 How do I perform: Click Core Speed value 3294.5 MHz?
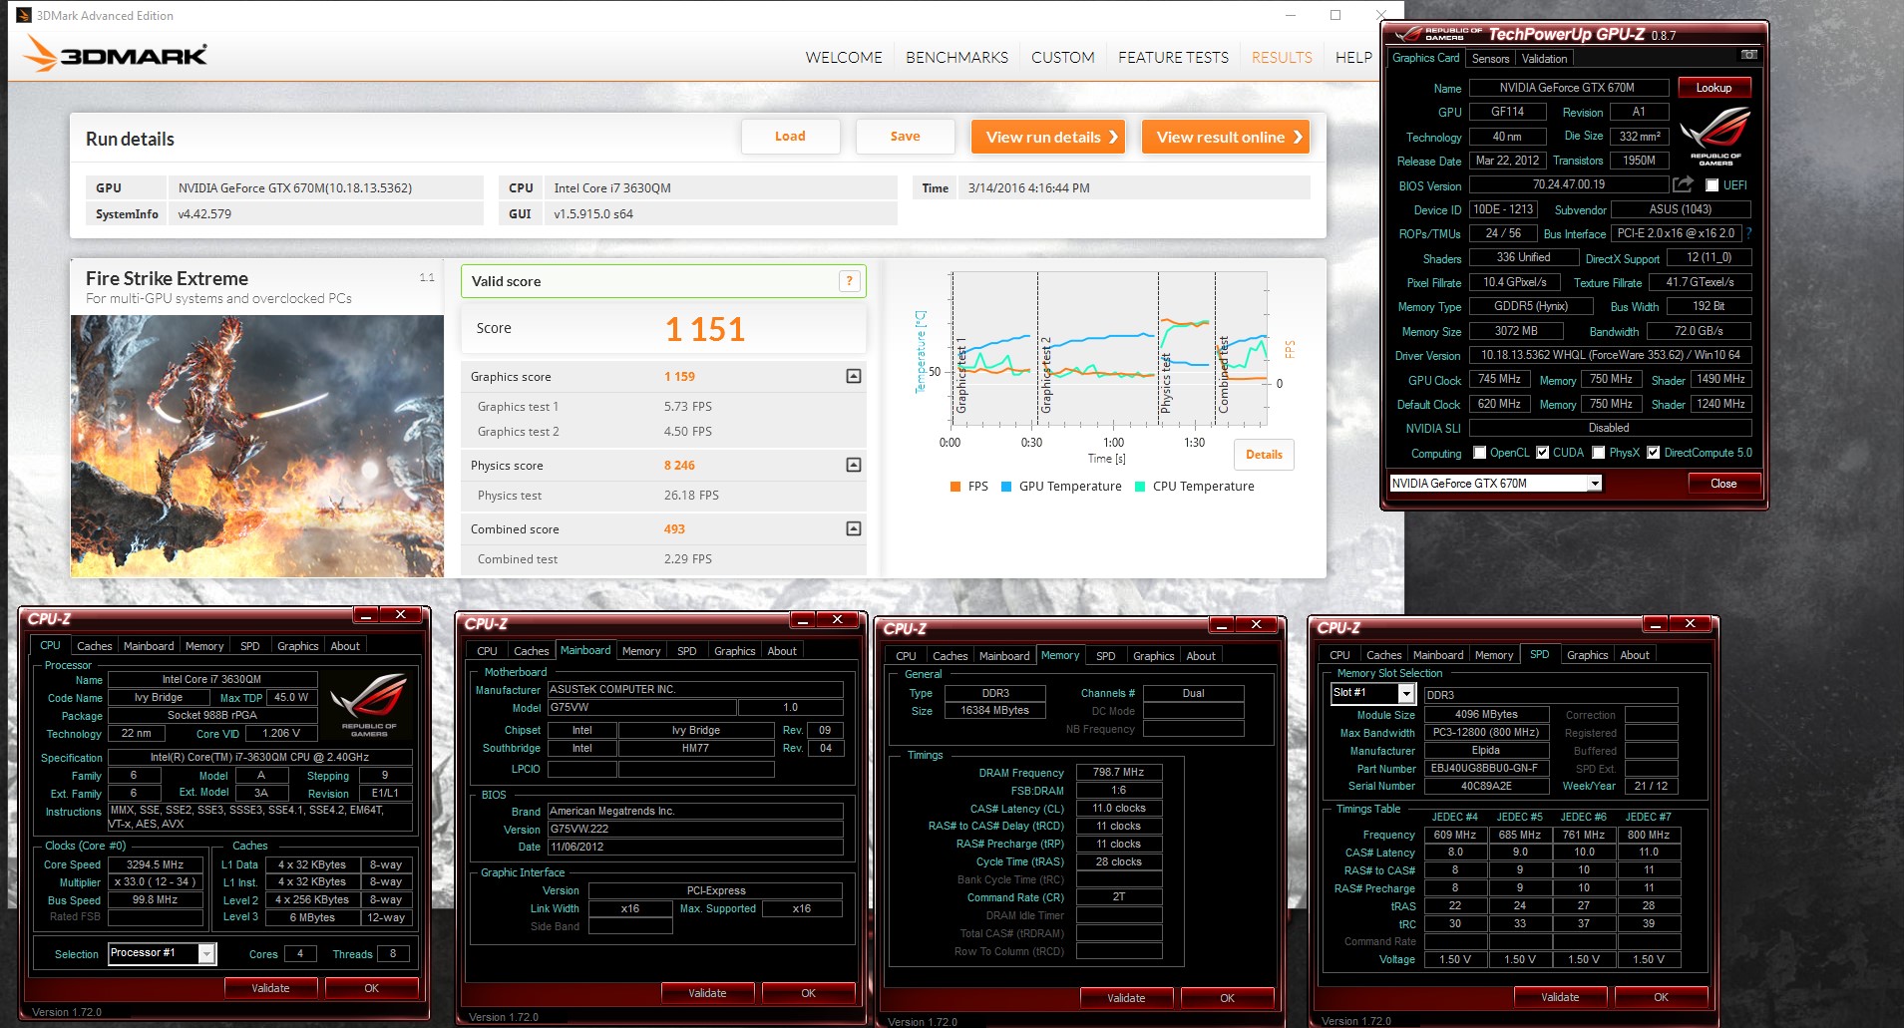156,864
